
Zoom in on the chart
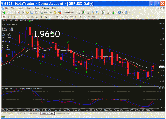[93, 12]
